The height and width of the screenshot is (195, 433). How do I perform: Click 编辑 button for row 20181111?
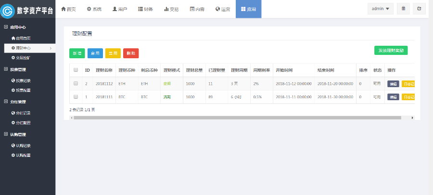393,97
